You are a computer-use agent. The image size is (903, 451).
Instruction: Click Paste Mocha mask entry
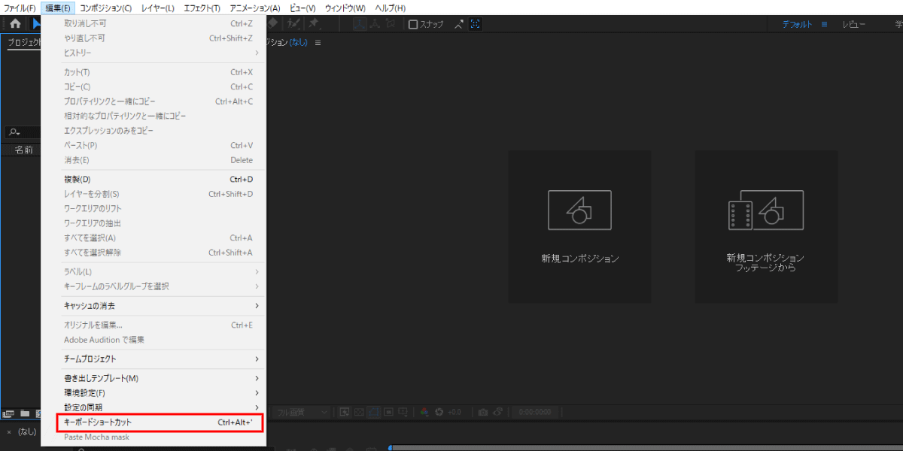tap(153, 437)
